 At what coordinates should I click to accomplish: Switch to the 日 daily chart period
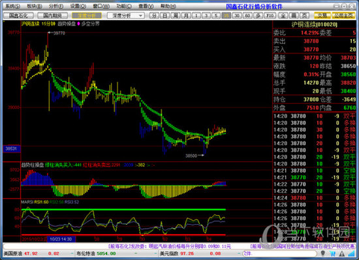point(165,16)
